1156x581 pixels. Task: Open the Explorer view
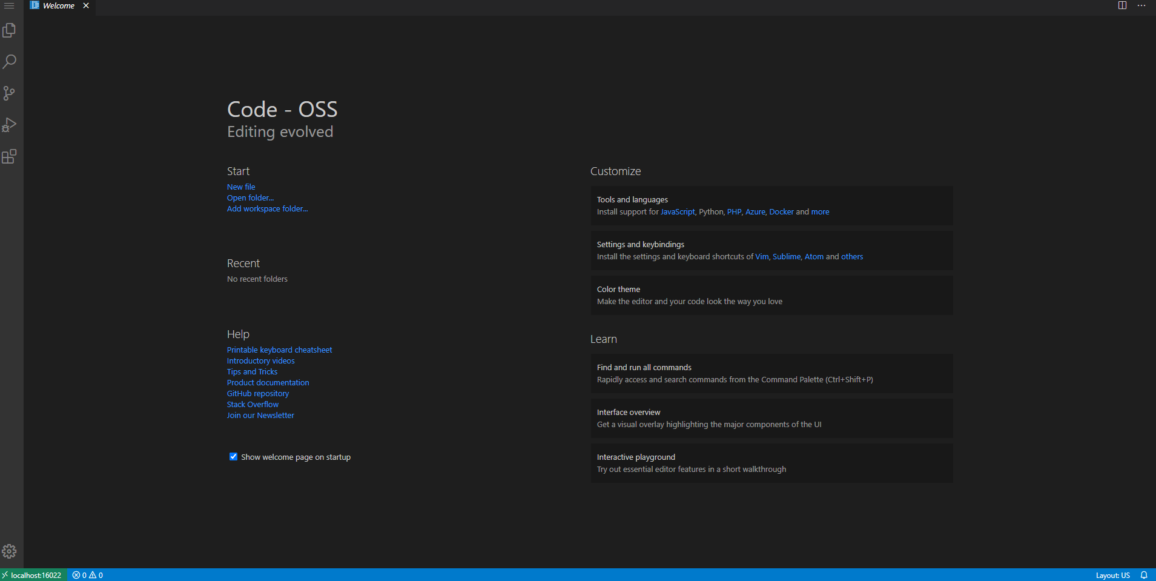(9, 30)
